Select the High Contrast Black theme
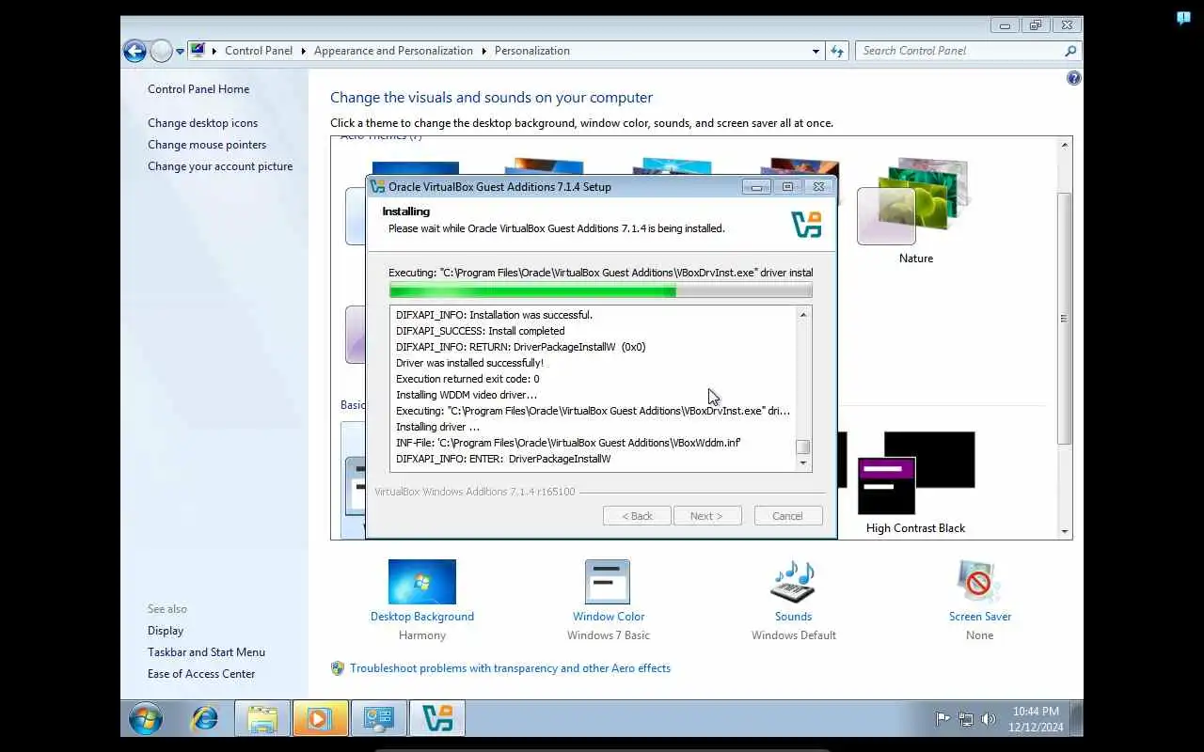Screen dimensions: 1204x752 915,473
